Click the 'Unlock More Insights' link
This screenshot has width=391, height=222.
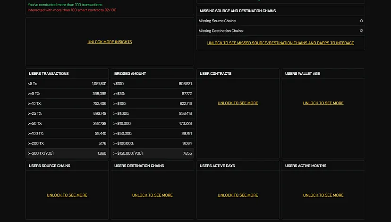click(110, 42)
